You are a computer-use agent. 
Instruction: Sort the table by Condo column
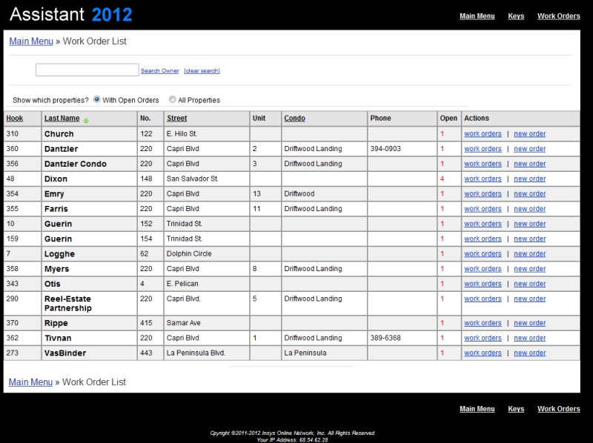click(294, 119)
